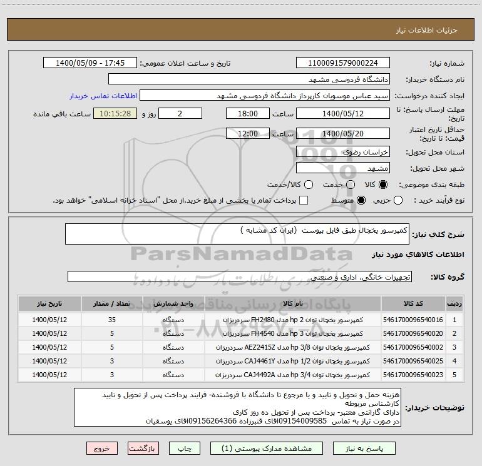Click the 'نام کالا' column header

pos(293,304)
